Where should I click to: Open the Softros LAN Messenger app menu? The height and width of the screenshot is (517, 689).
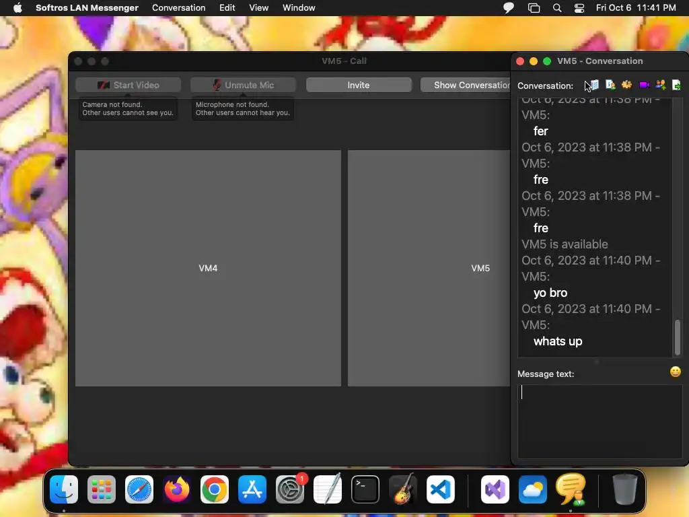[87, 8]
